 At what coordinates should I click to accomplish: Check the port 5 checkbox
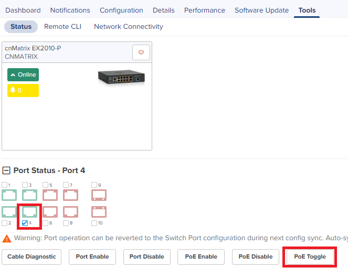45,185
